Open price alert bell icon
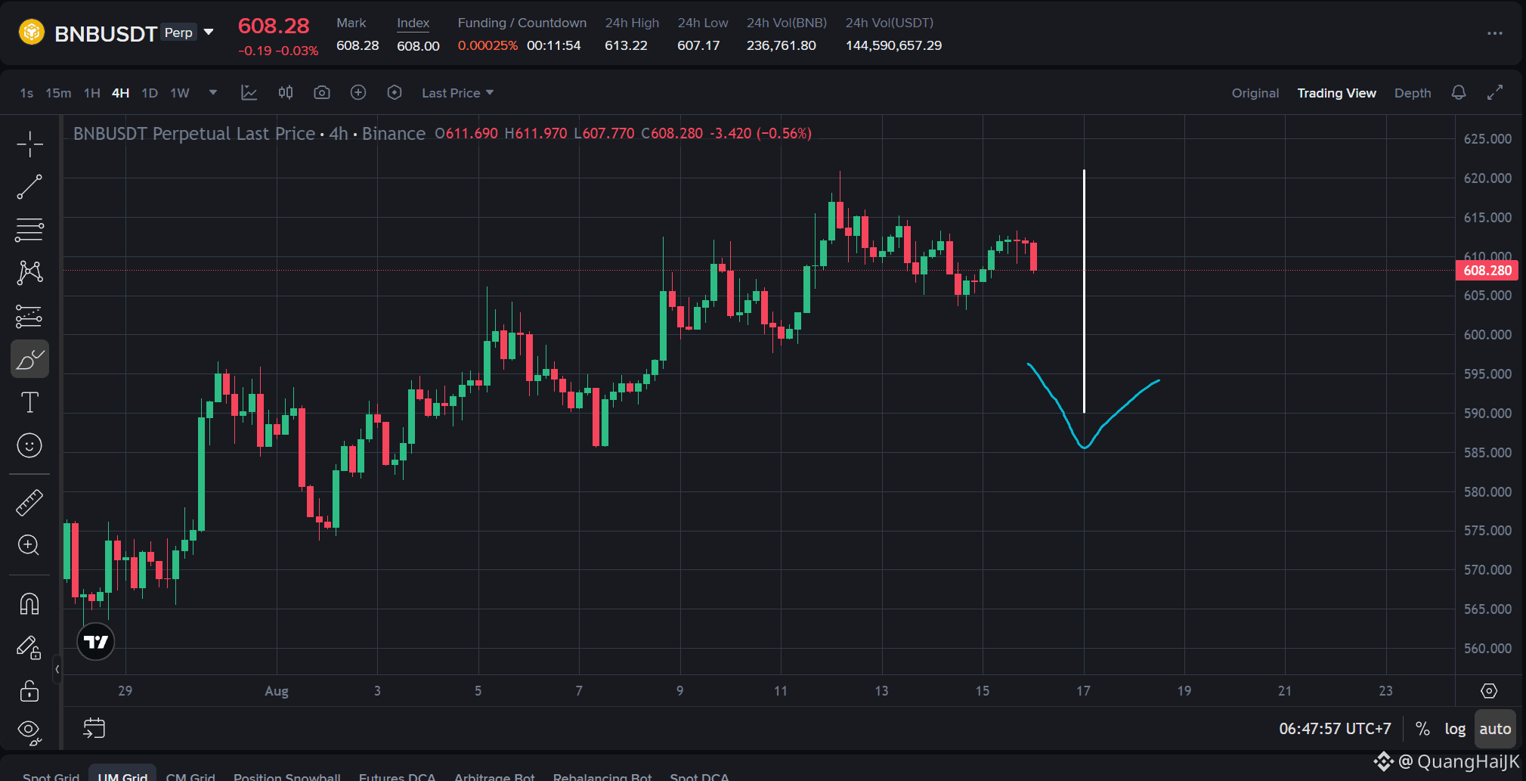 tap(1459, 92)
